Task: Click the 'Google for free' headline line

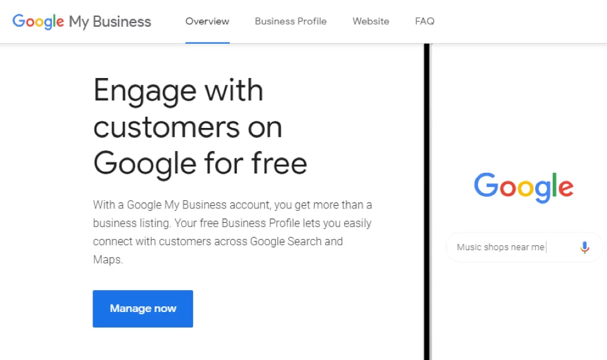Action: (200, 163)
